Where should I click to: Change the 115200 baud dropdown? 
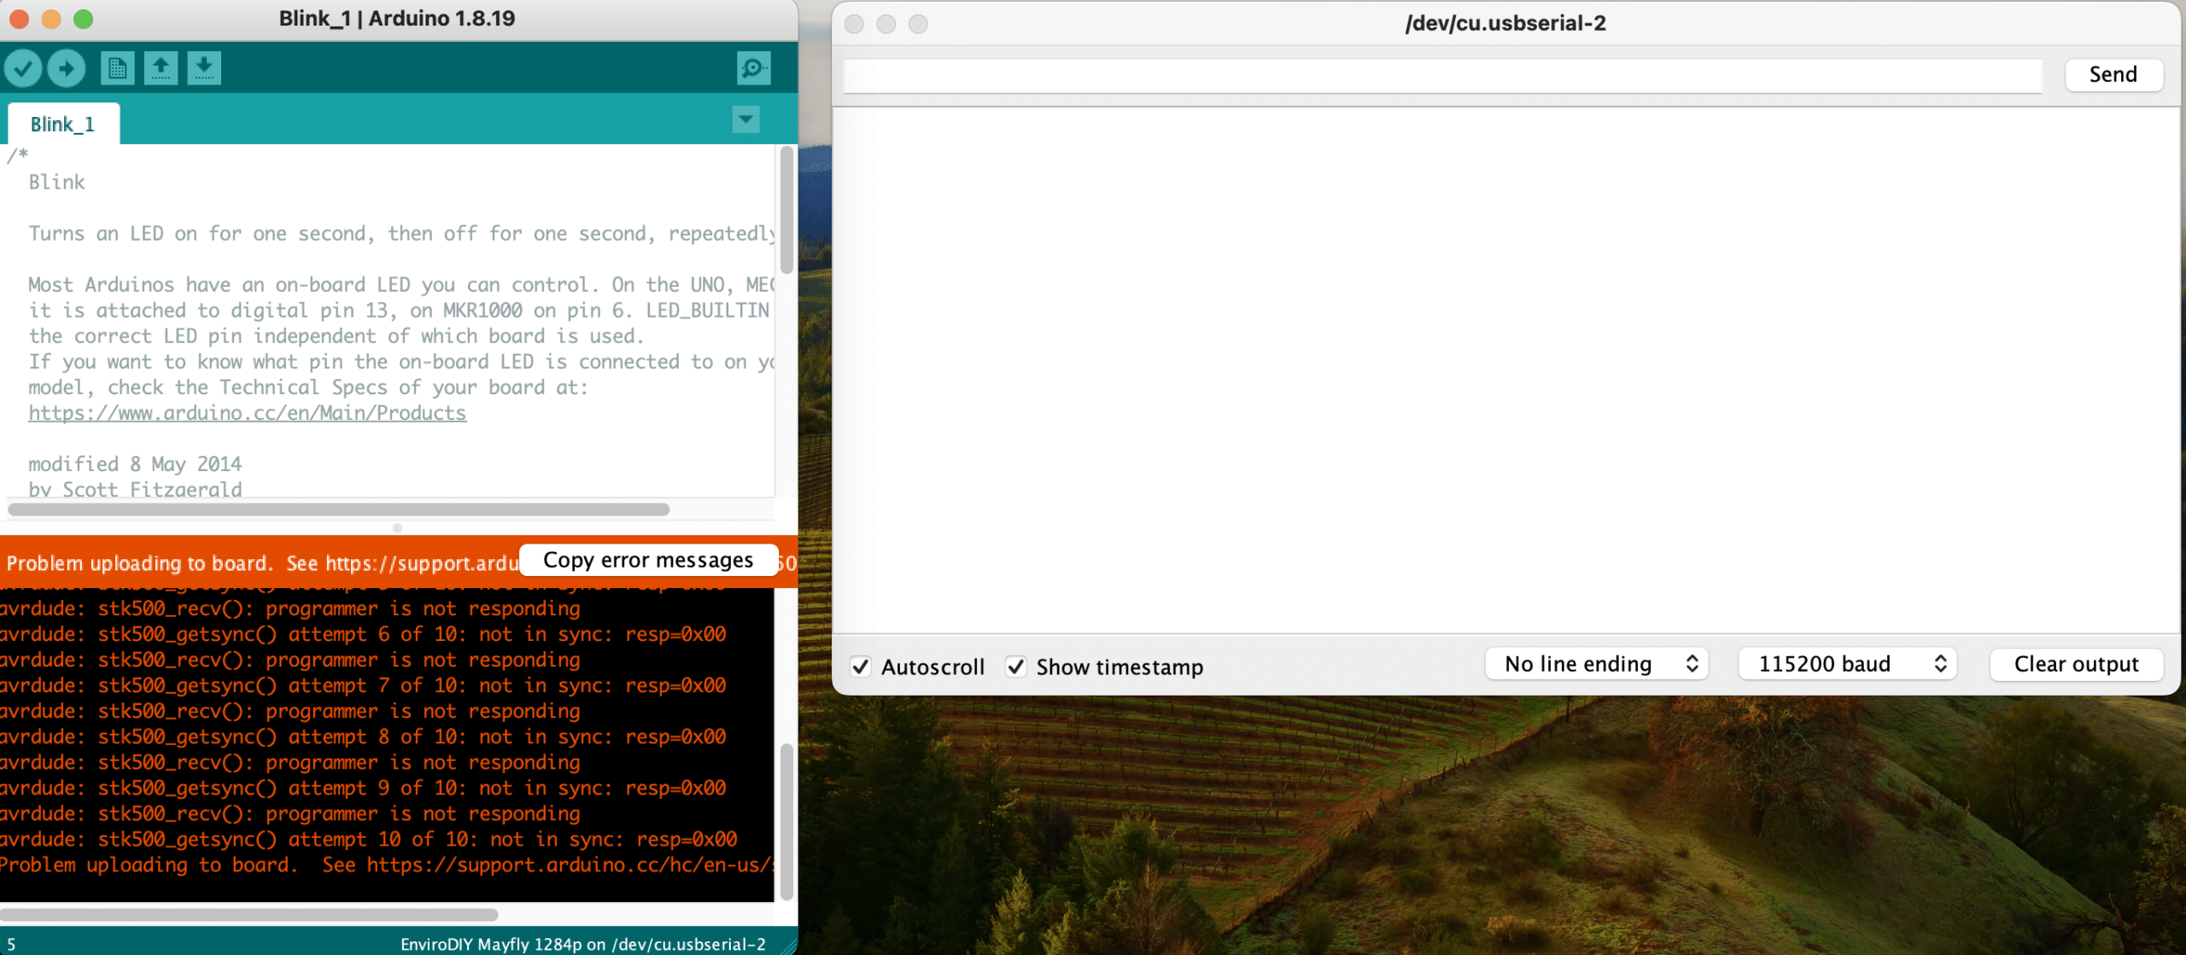tap(1847, 664)
